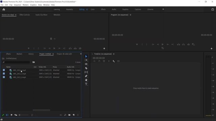This screenshot has height=121, width=216.
Task: Toggle Linked Selection in Timeline
Action: [104, 61]
